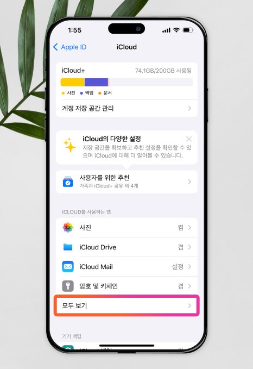Tap the iCloud Mail envelope icon
The height and width of the screenshot is (369, 253).
point(68,267)
